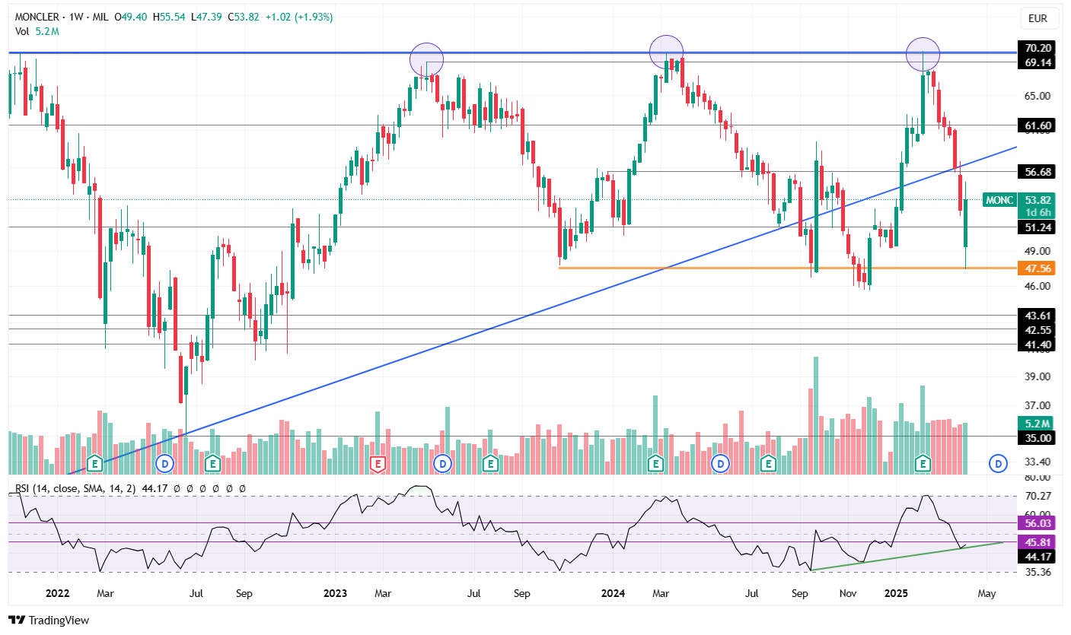Click the orange 47.56 price label
Screen dimensions: 1071x635
point(1038,268)
